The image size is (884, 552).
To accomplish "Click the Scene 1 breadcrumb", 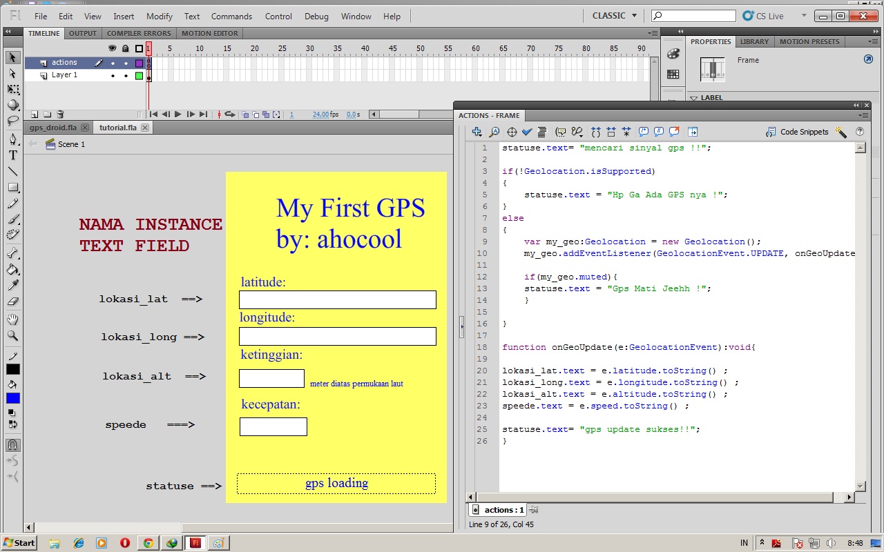I will point(71,144).
